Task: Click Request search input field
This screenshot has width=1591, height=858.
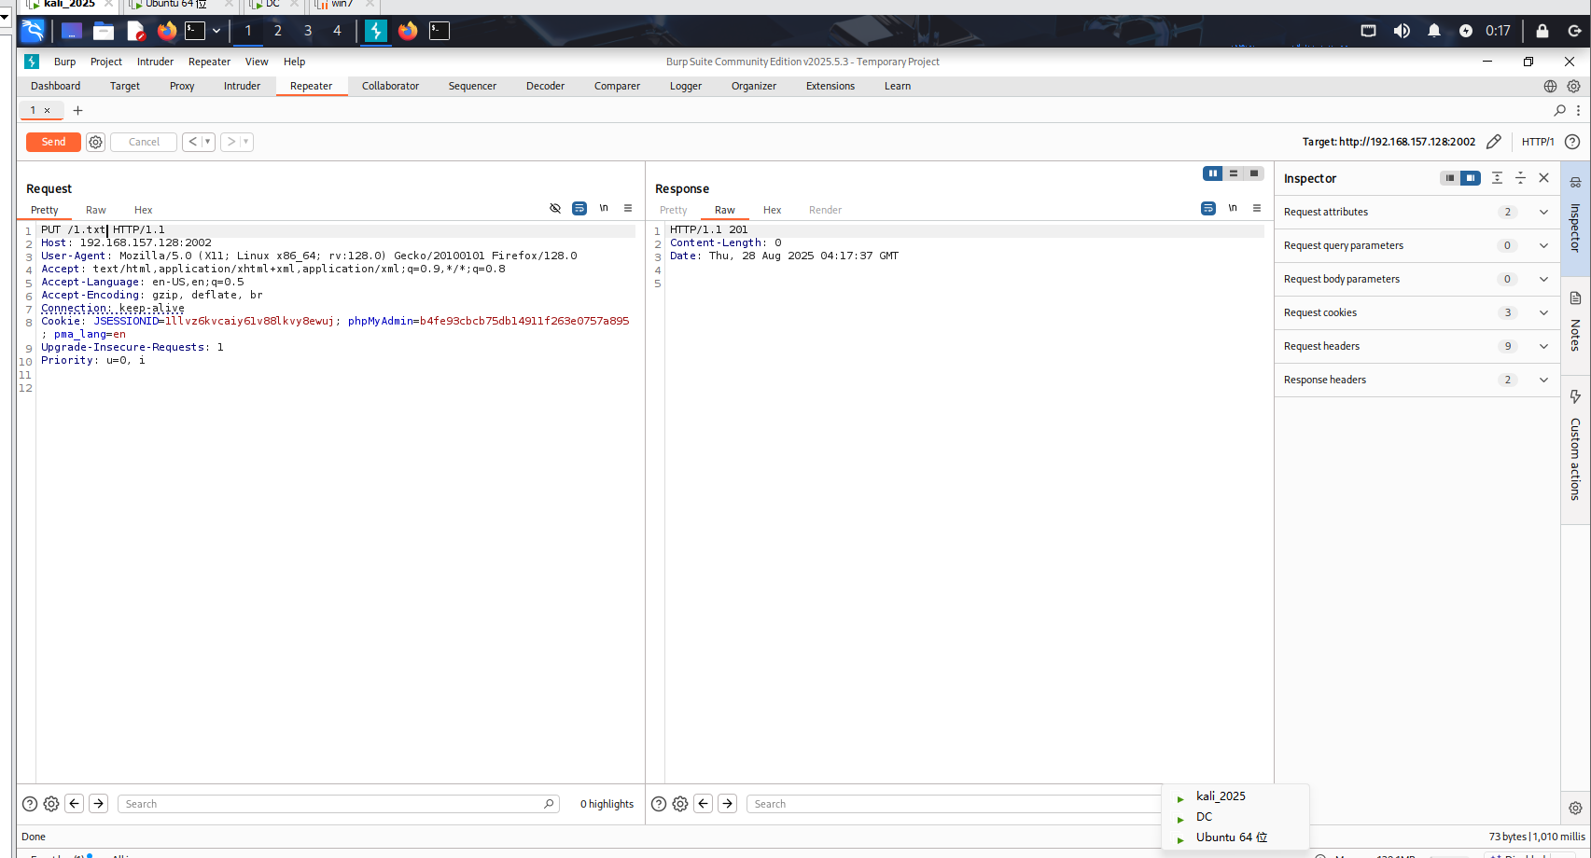Action: [x=338, y=804]
